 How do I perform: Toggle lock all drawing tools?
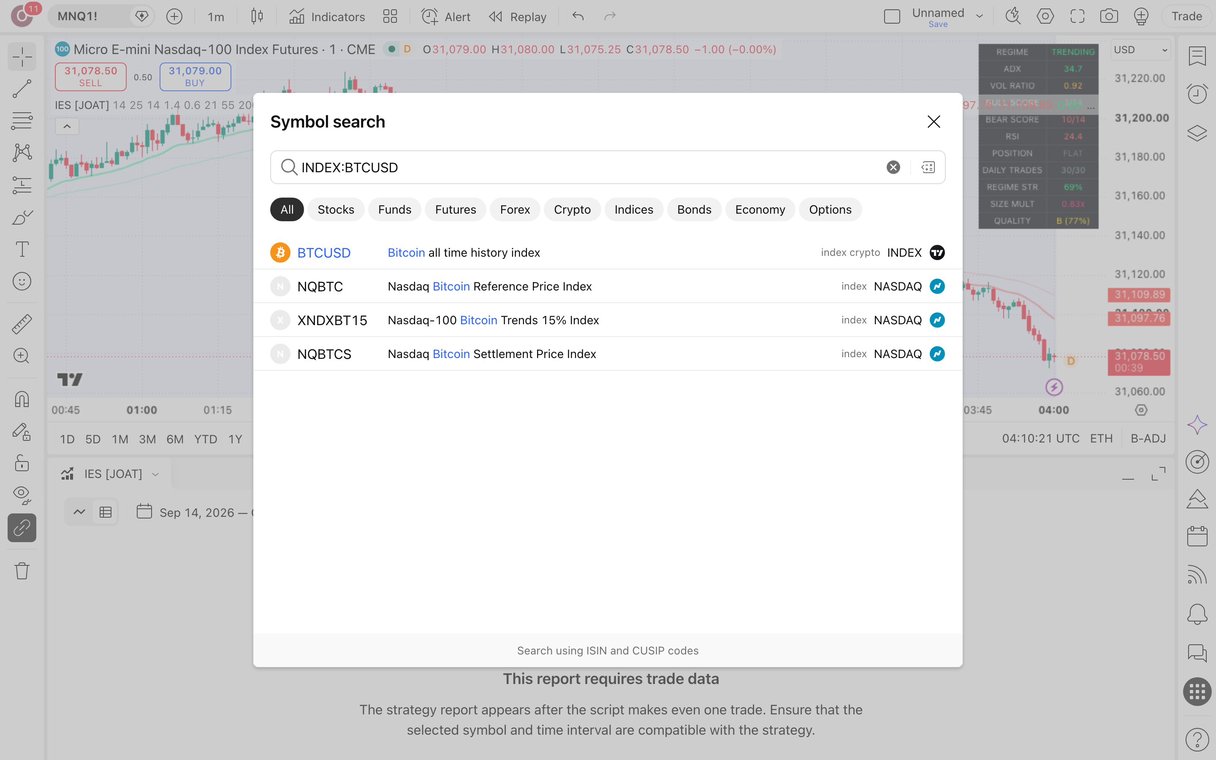click(x=22, y=462)
